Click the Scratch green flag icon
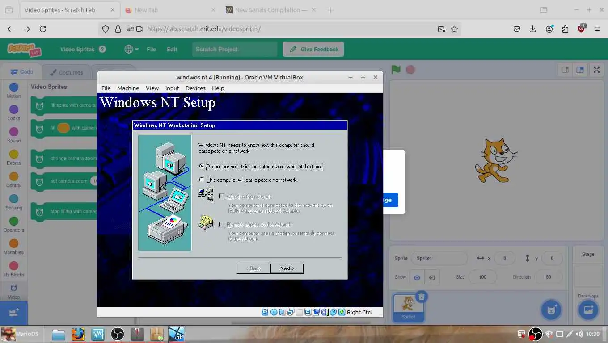The image size is (608, 343). click(x=396, y=70)
